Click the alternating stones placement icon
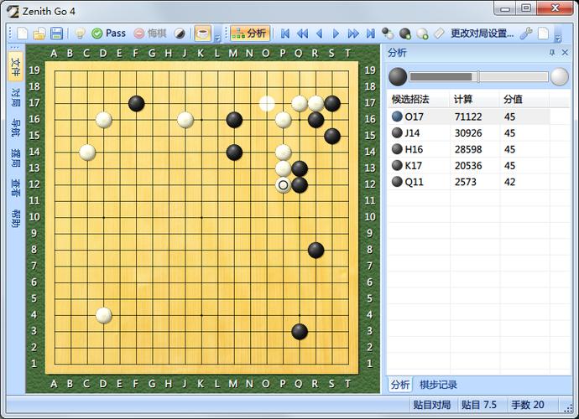Screen dimensions: 579x419 (388, 34)
